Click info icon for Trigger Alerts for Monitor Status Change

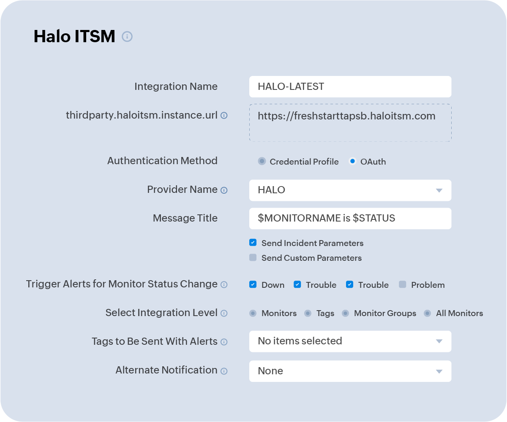(224, 285)
